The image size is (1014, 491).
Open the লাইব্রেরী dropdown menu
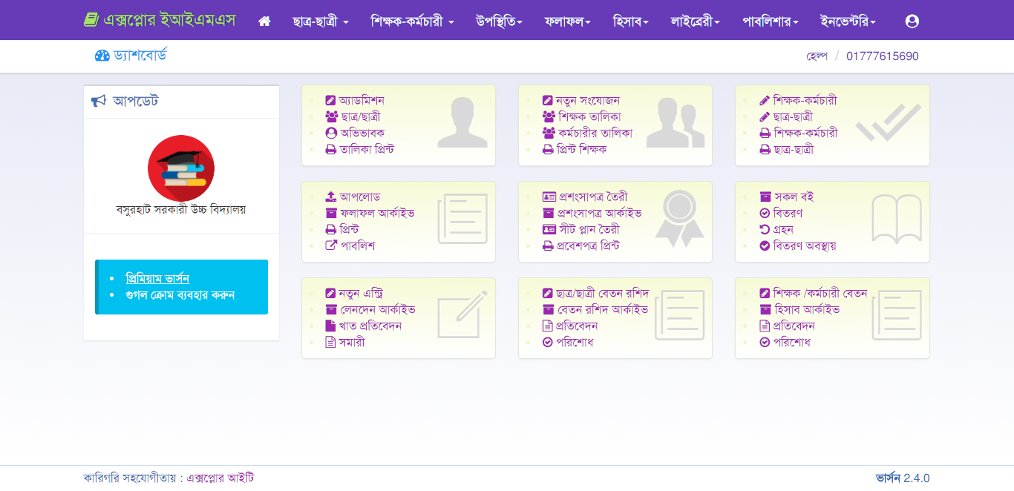tap(696, 22)
